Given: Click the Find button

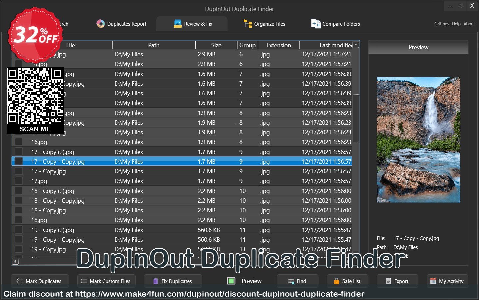Looking at the screenshot, I should click(297, 281).
